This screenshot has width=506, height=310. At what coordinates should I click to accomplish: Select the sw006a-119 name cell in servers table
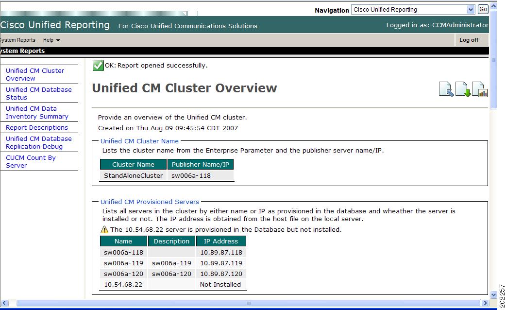(123, 263)
